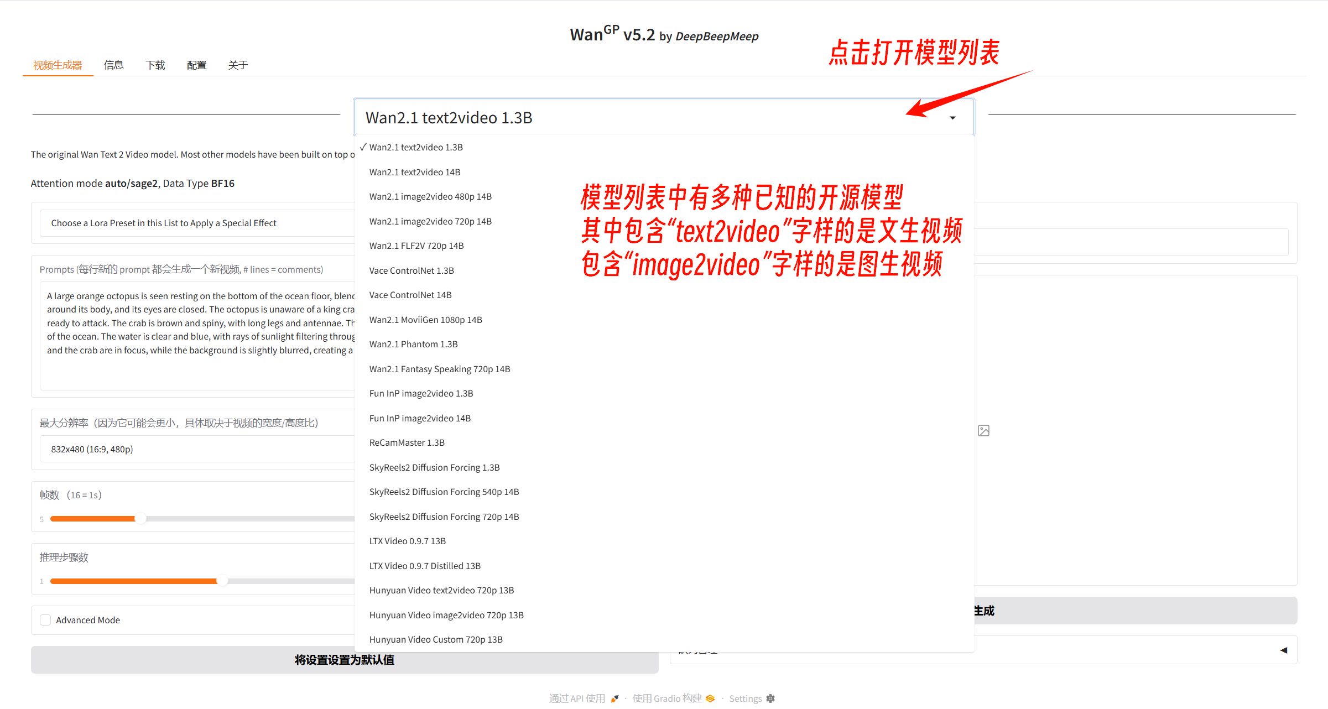Screen dimensions: 1328x709
Task: Click the Settings gear icon
Action: (x=770, y=698)
